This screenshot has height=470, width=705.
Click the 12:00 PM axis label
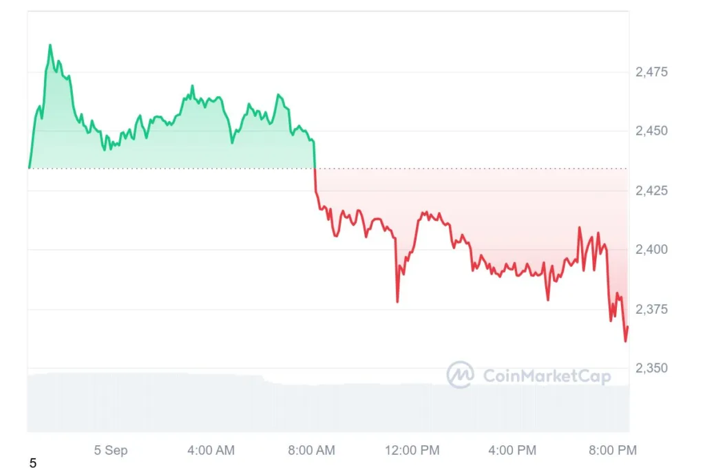pos(412,450)
